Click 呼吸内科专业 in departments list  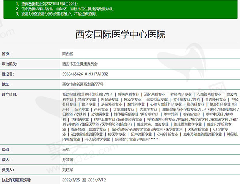pyautogui.click(x=128, y=94)
